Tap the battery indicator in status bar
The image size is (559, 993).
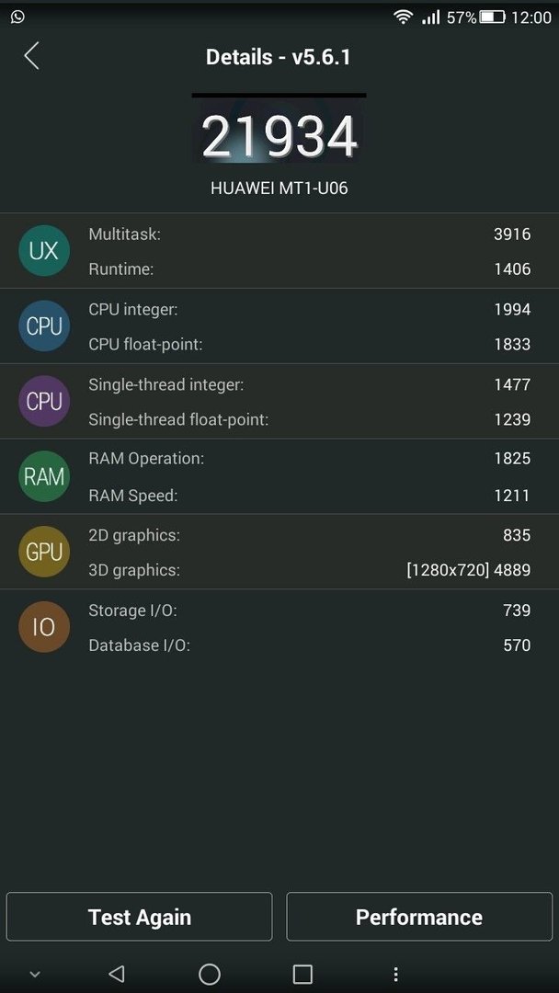(492, 17)
